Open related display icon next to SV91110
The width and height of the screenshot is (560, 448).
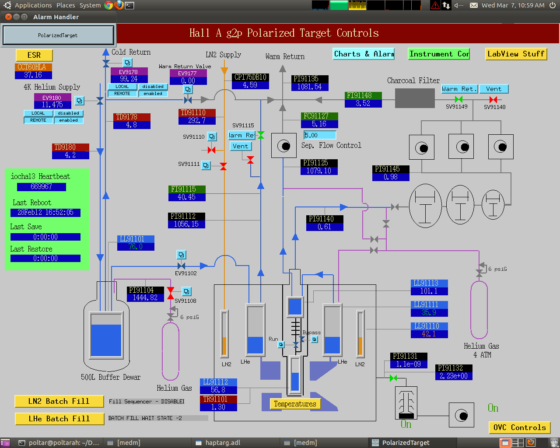click(x=212, y=136)
